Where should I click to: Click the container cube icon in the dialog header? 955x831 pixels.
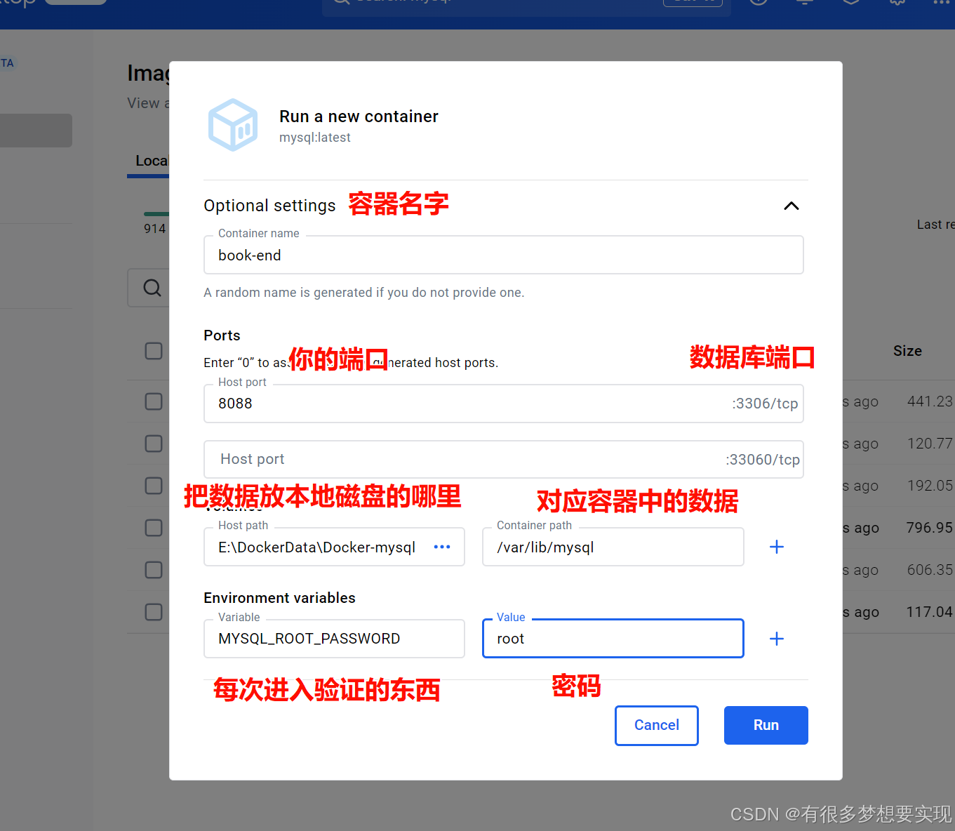coord(234,125)
